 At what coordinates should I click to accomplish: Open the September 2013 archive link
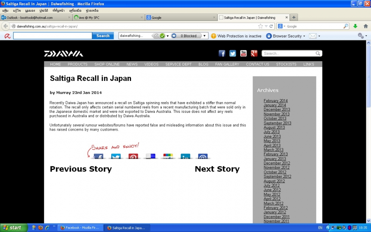(277, 123)
